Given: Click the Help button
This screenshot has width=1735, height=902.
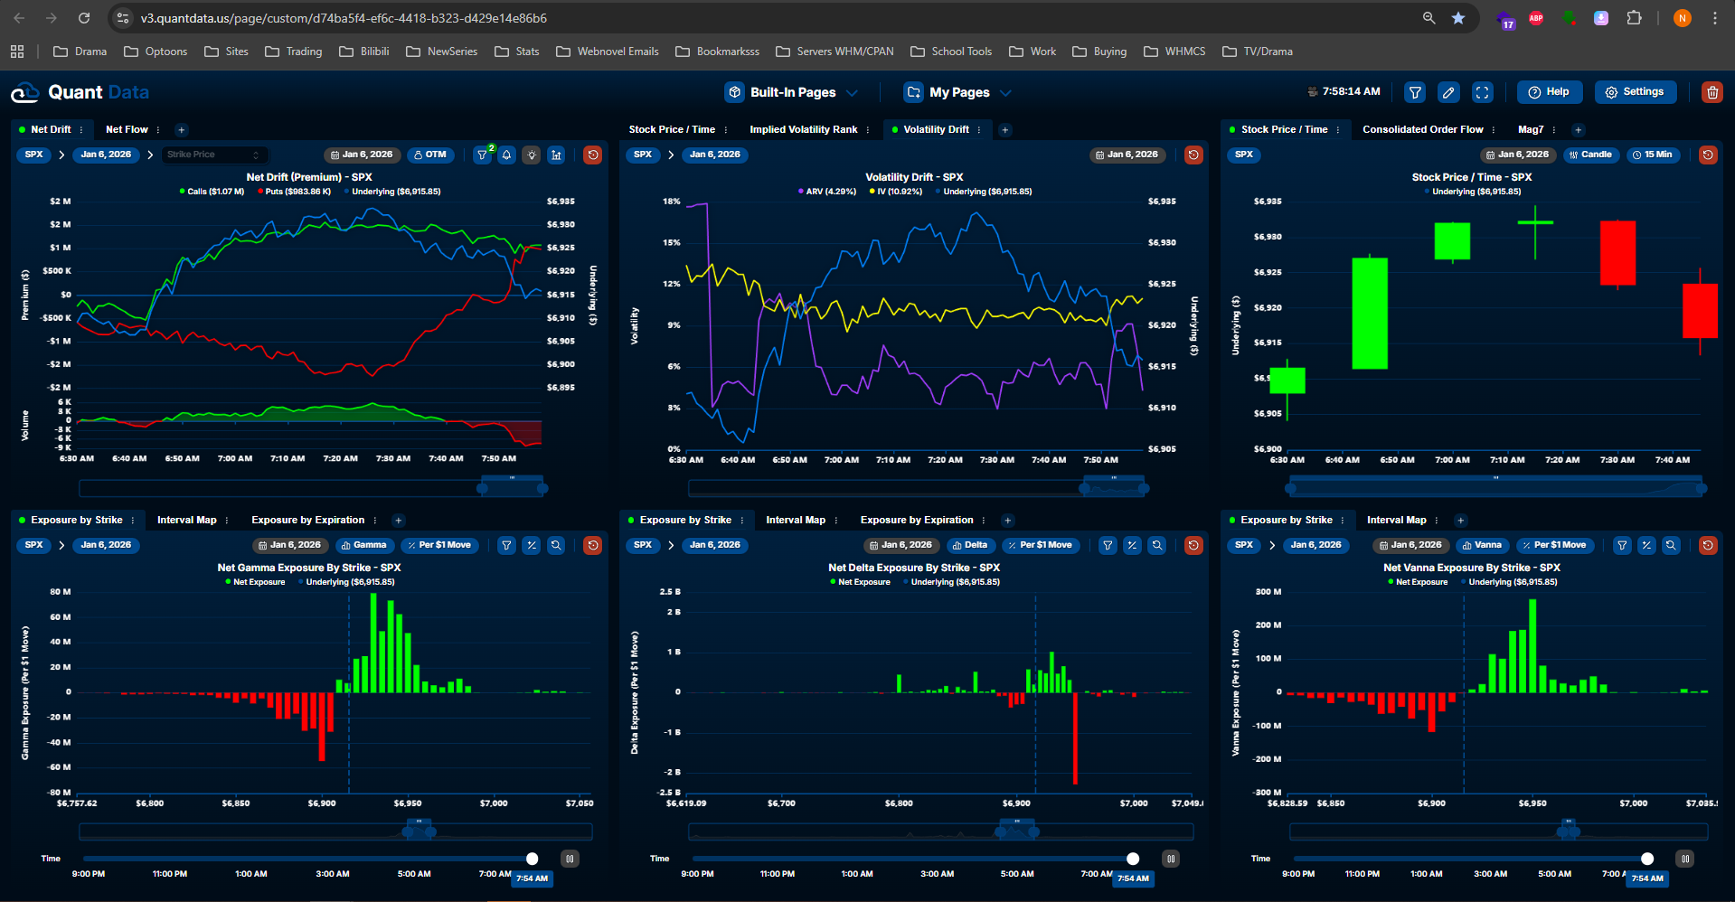Looking at the screenshot, I should pos(1549,92).
